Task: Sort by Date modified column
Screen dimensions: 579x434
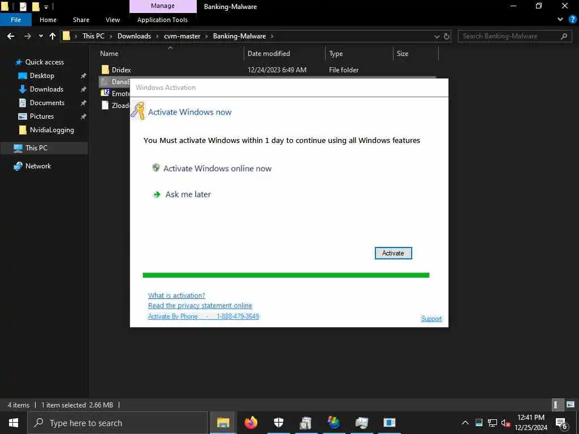Action: pos(269,54)
